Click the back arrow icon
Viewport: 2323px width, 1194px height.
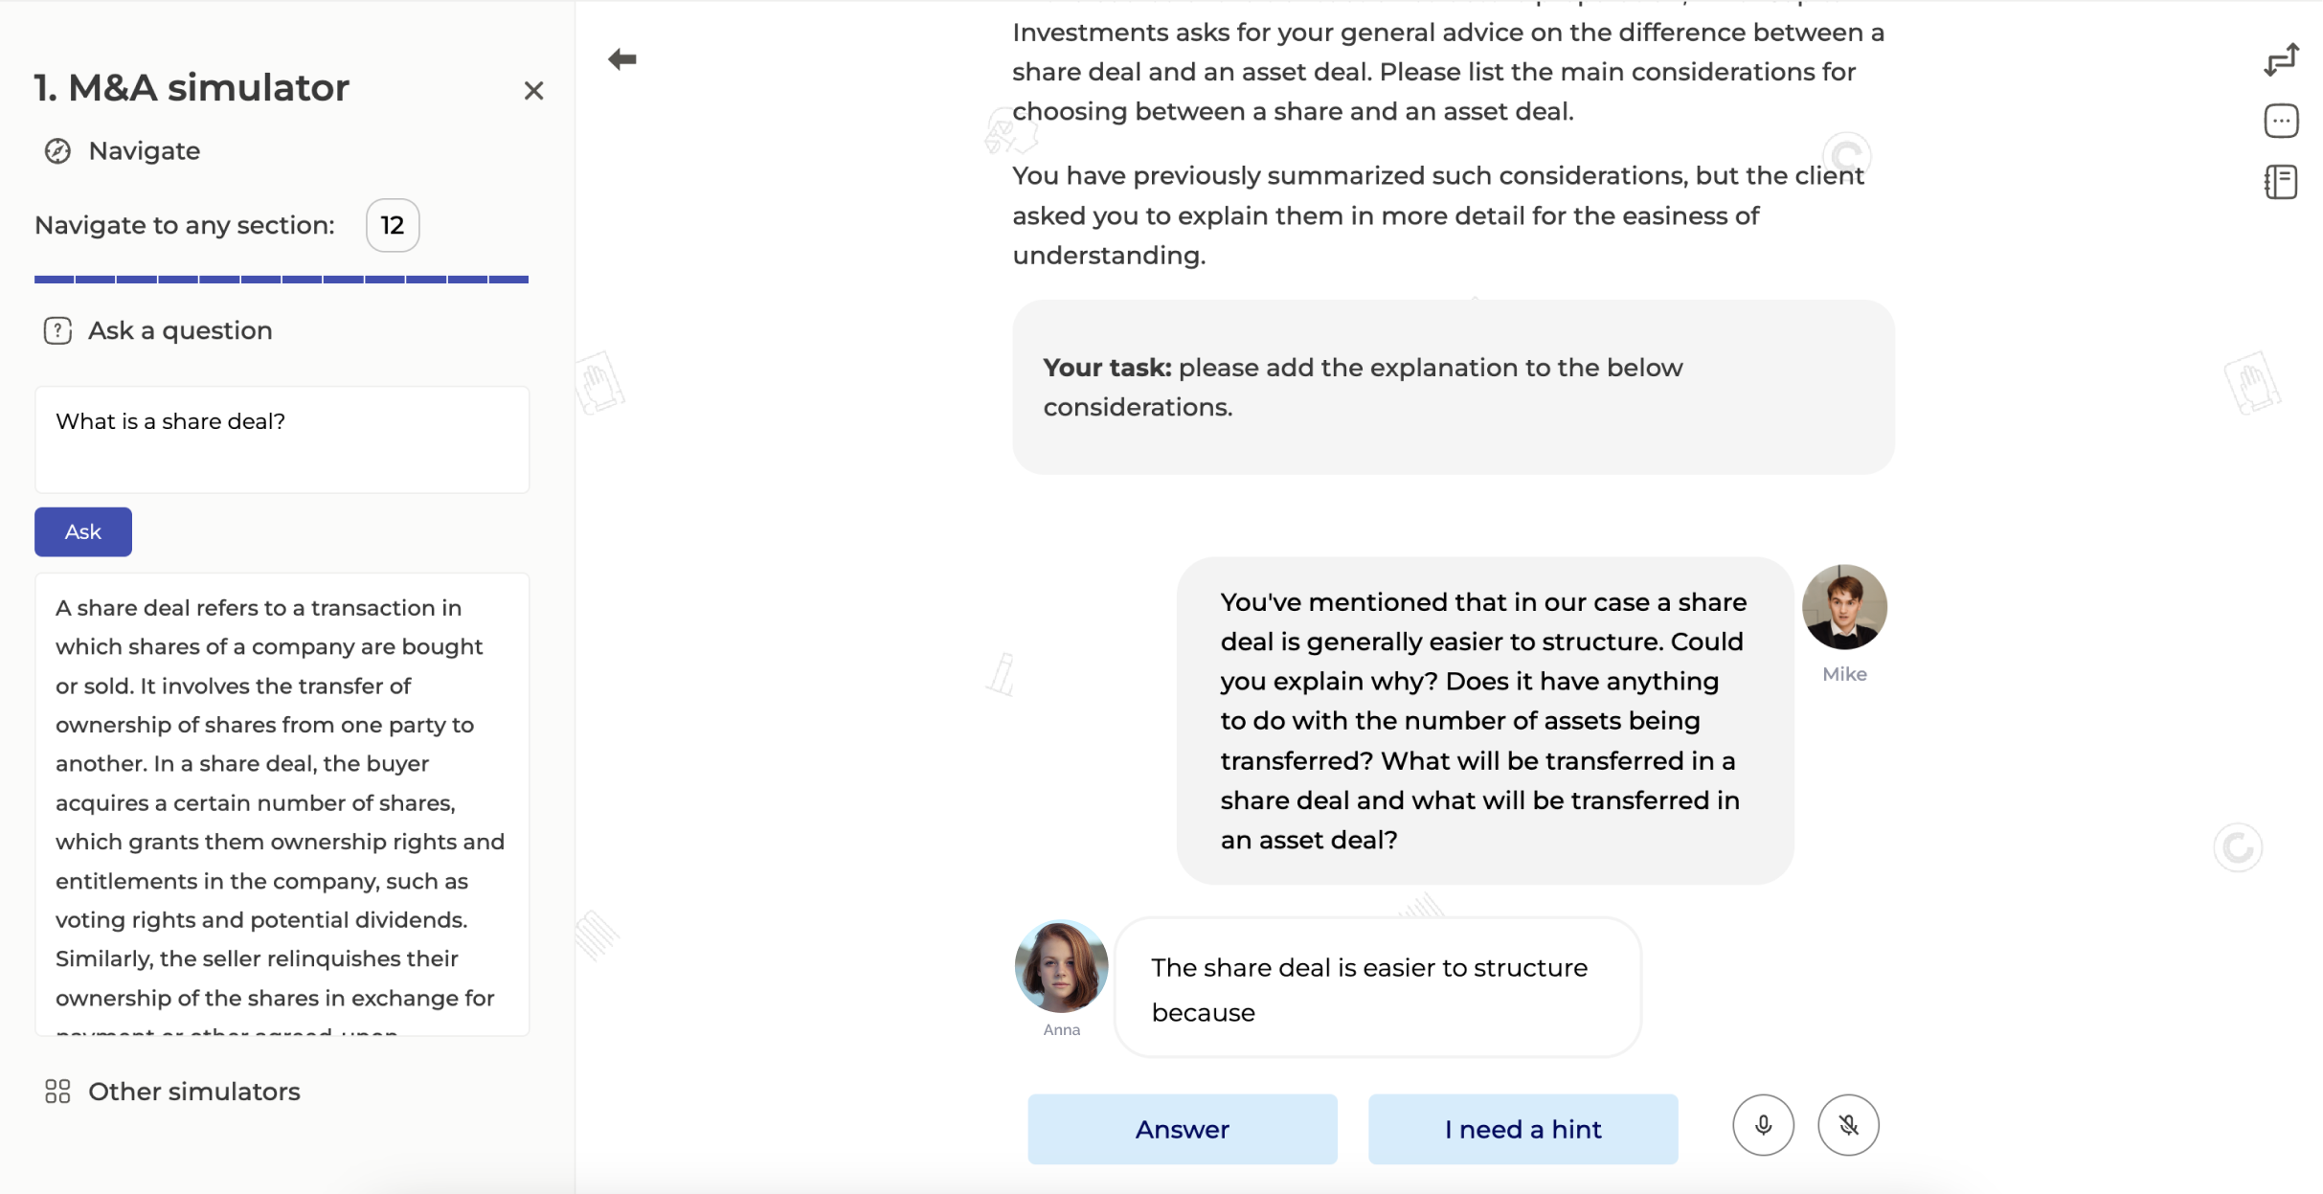[x=622, y=59]
